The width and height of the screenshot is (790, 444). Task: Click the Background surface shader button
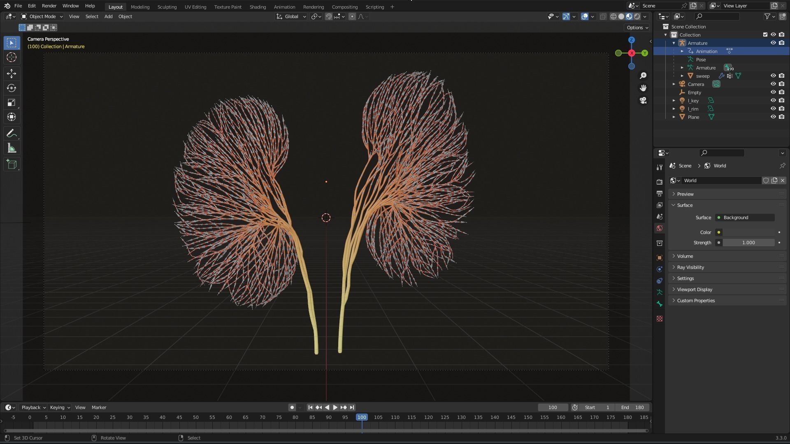click(x=745, y=217)
